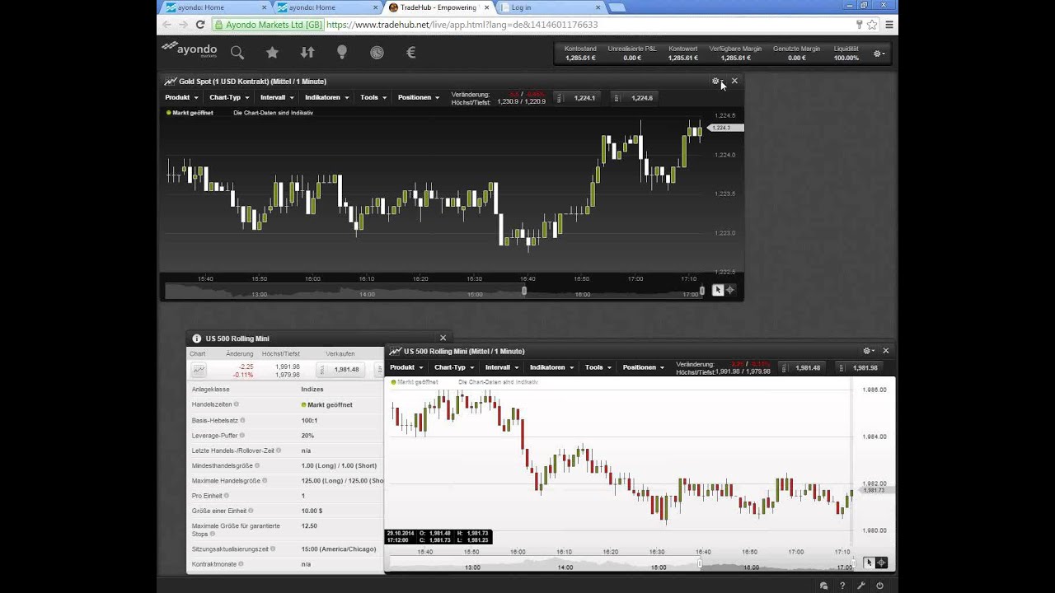The height and width of the screenshot is (593, 1055).
Task: Select crosshair tool in US 500 chart
Action: pos(881,563)
